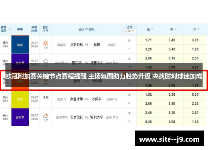Click the sunny weather icon in the 厄斯特松 row

tap(46, 43)
